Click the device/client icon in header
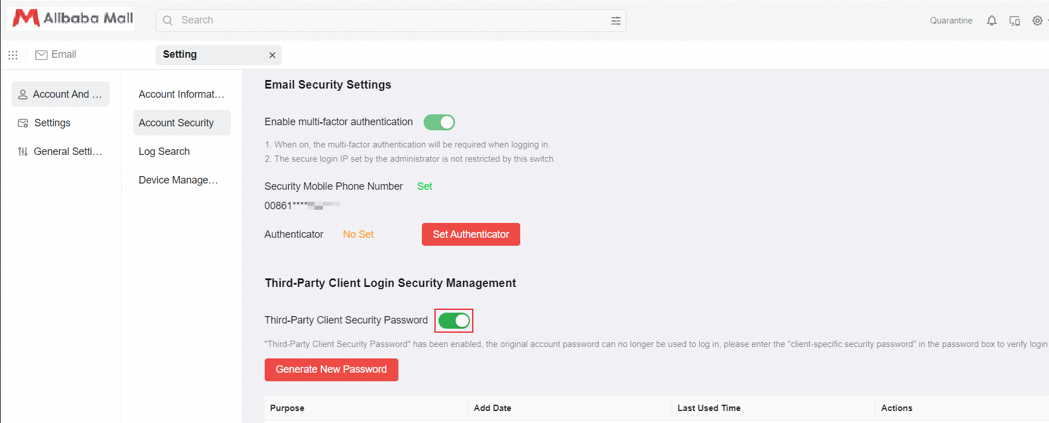 (x=1015, y=21)
